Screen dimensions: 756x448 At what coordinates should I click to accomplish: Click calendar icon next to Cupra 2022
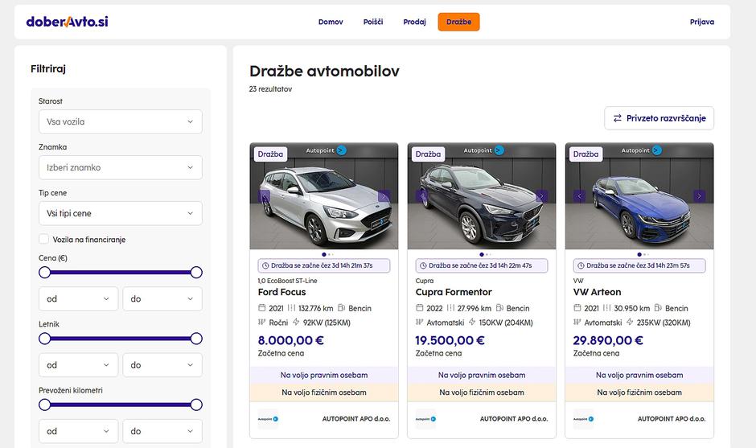tap(420, 308)
